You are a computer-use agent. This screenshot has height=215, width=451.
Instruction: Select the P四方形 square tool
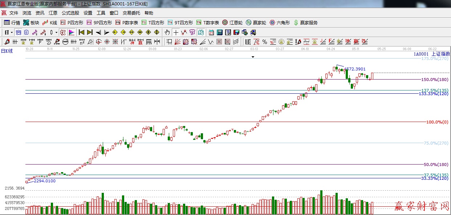click(75, 22)
